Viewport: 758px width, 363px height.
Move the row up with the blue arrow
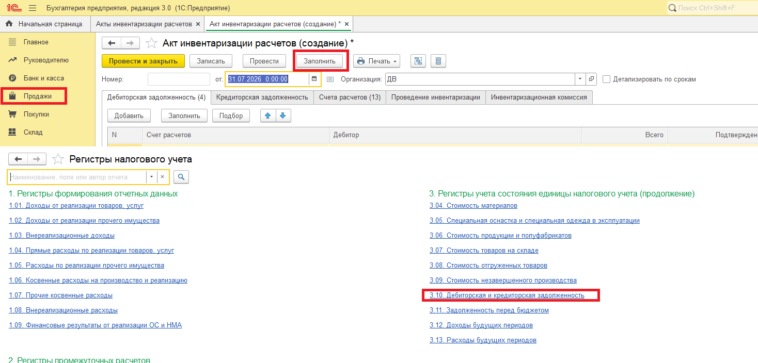pyautogui.click(x=267, y=115)
